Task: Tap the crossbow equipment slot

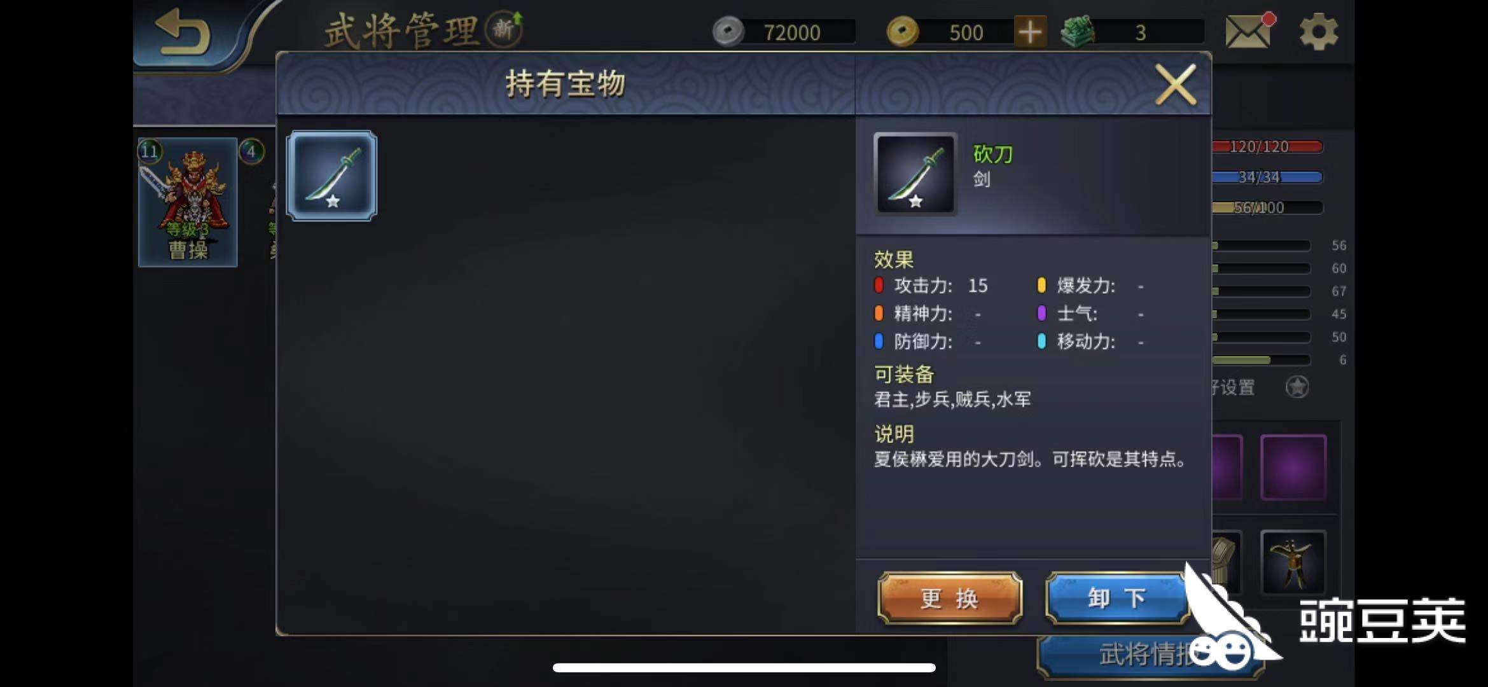Action: coord(1293,563)
